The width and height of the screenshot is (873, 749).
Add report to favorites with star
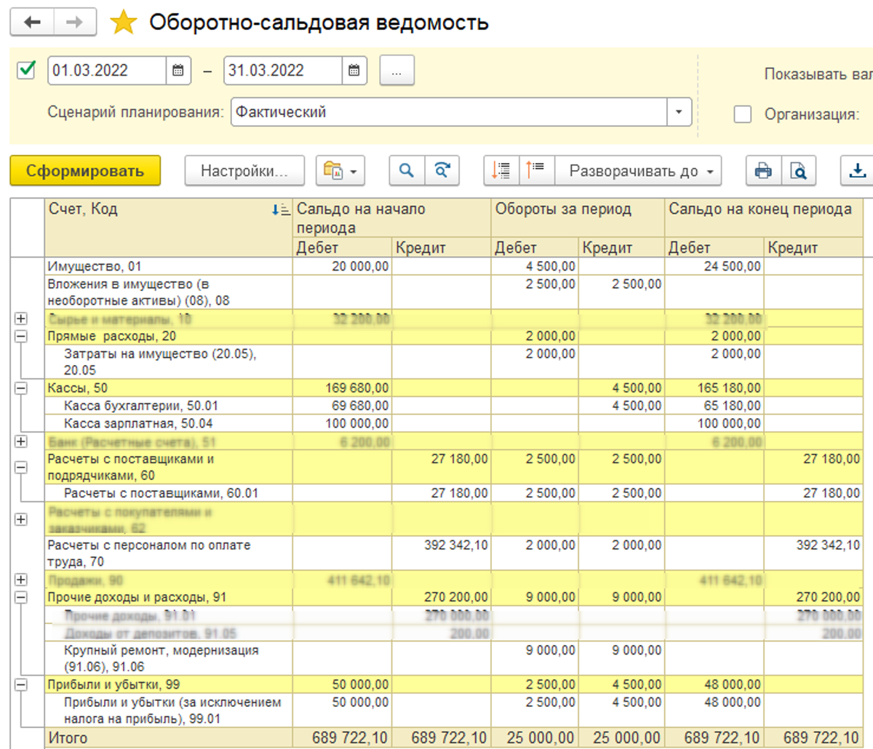coord(124,23)
